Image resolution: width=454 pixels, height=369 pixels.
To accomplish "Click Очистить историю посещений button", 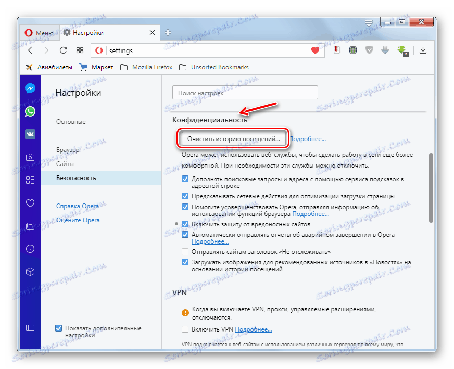I will [233, 138].
